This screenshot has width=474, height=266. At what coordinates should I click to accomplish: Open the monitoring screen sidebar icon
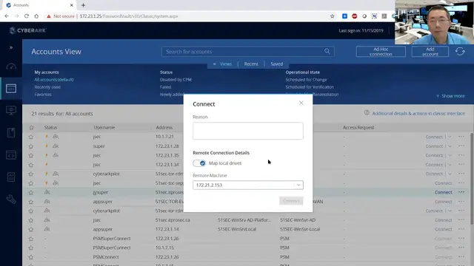(x=11, y=110)
